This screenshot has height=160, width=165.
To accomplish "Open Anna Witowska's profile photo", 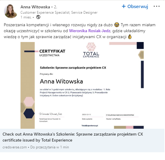I will pyautogui.click(x=10, y=11).
